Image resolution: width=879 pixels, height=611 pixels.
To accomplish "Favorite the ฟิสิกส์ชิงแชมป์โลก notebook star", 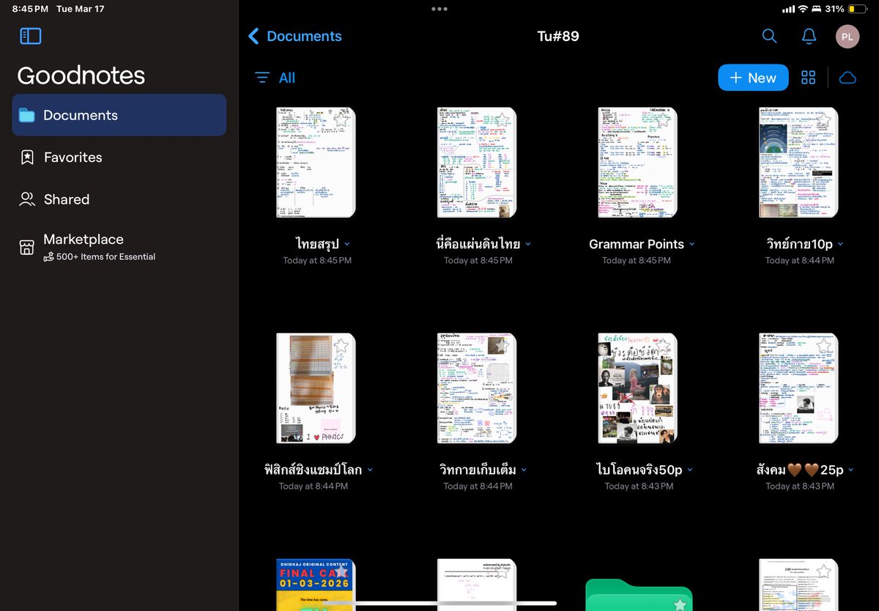I will tap(341, 346).
